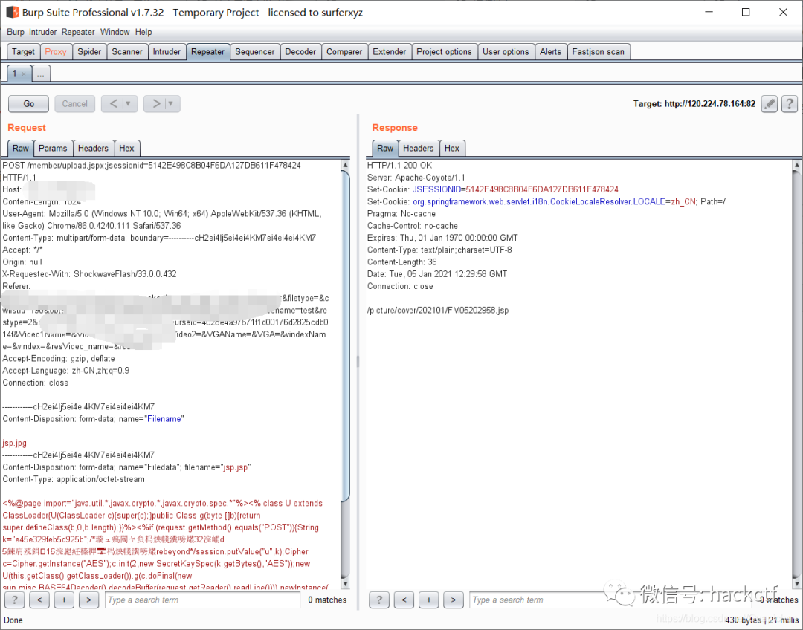Go to previous match in request search
This screenshot has width=803, height=630.
[x=39, y=600]
